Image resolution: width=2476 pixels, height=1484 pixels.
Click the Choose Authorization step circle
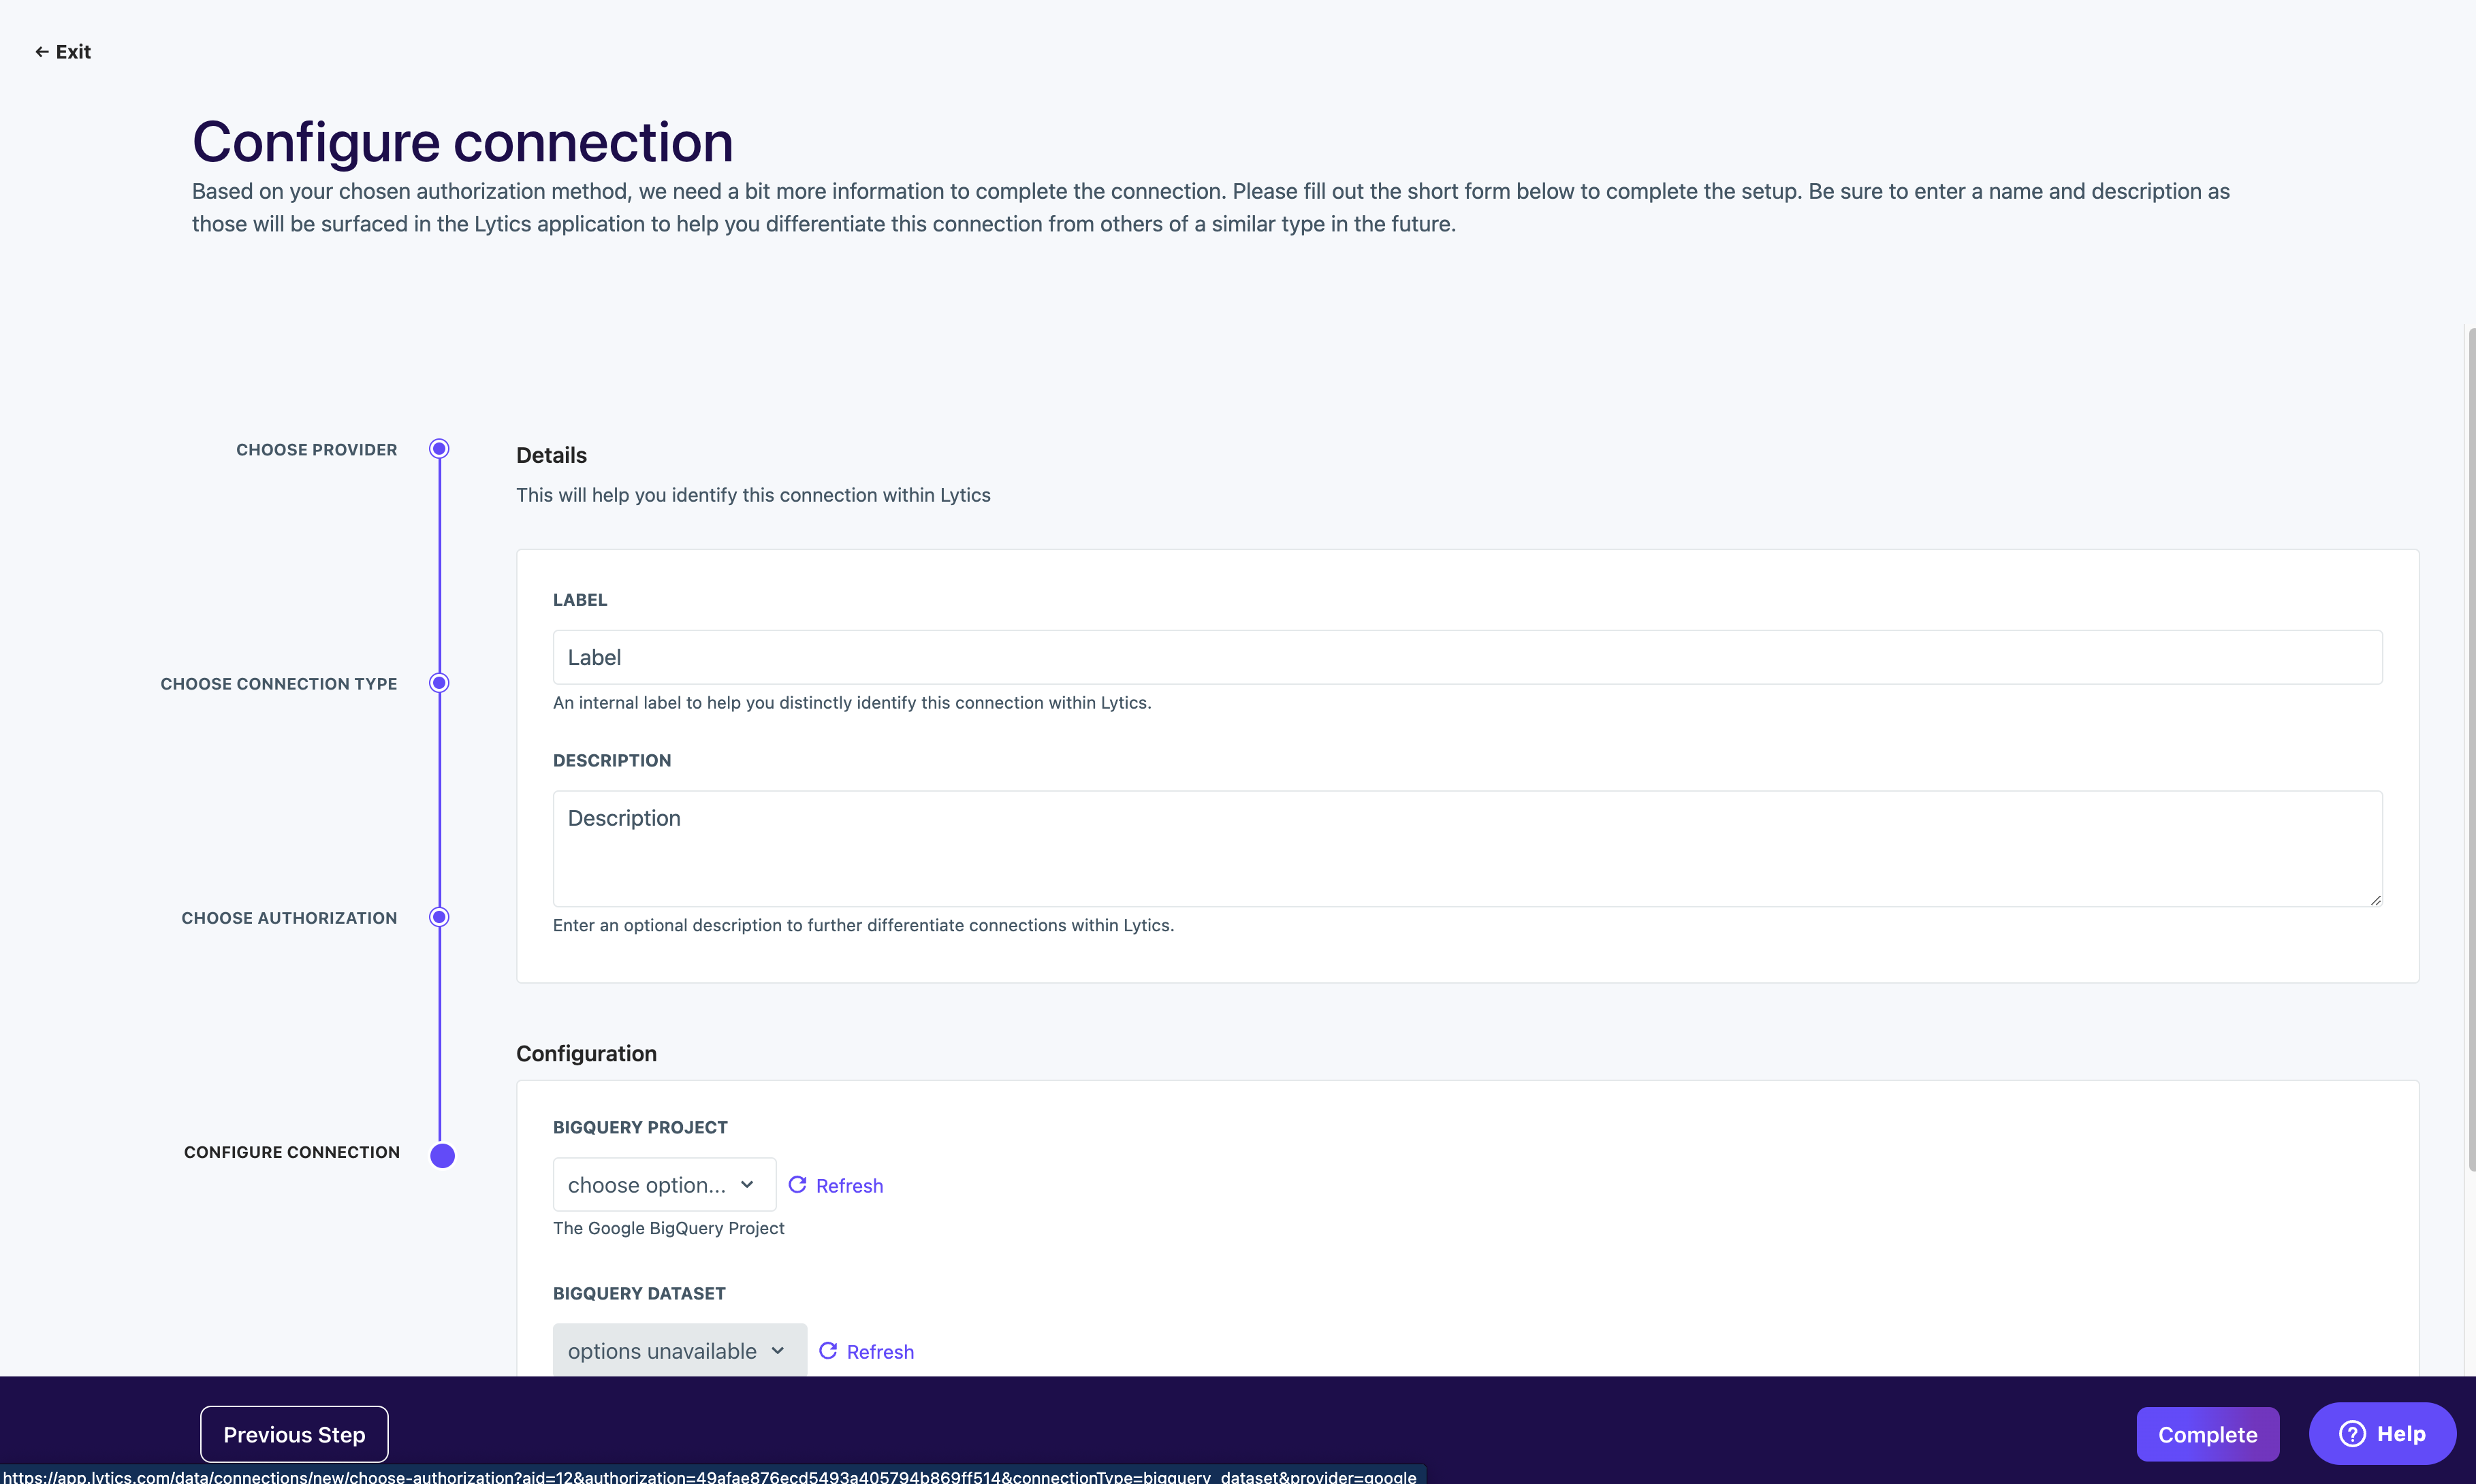coord(439,917)
